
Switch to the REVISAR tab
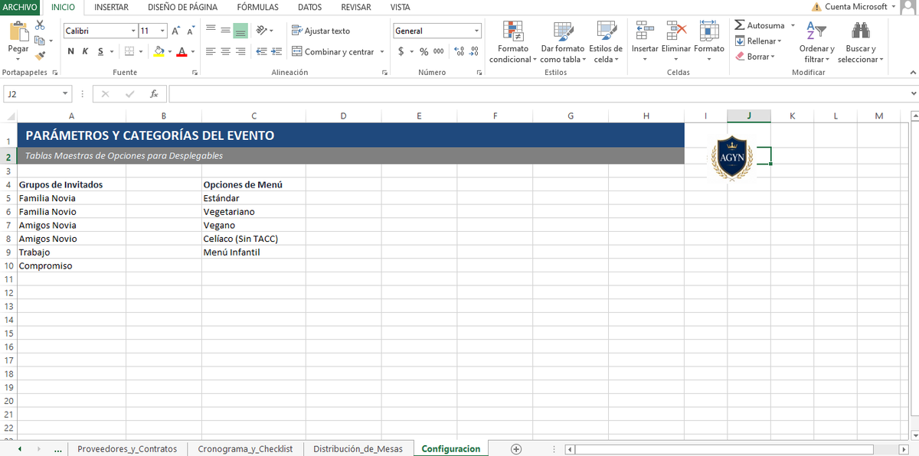pos(355,7)
